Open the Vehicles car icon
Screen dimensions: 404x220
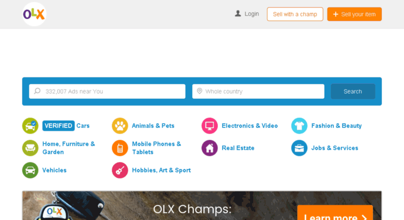pyautogui.click(x=30, y=170)
